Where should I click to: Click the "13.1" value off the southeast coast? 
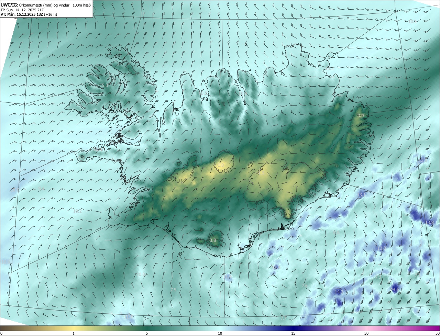click(x=362, y=195)
